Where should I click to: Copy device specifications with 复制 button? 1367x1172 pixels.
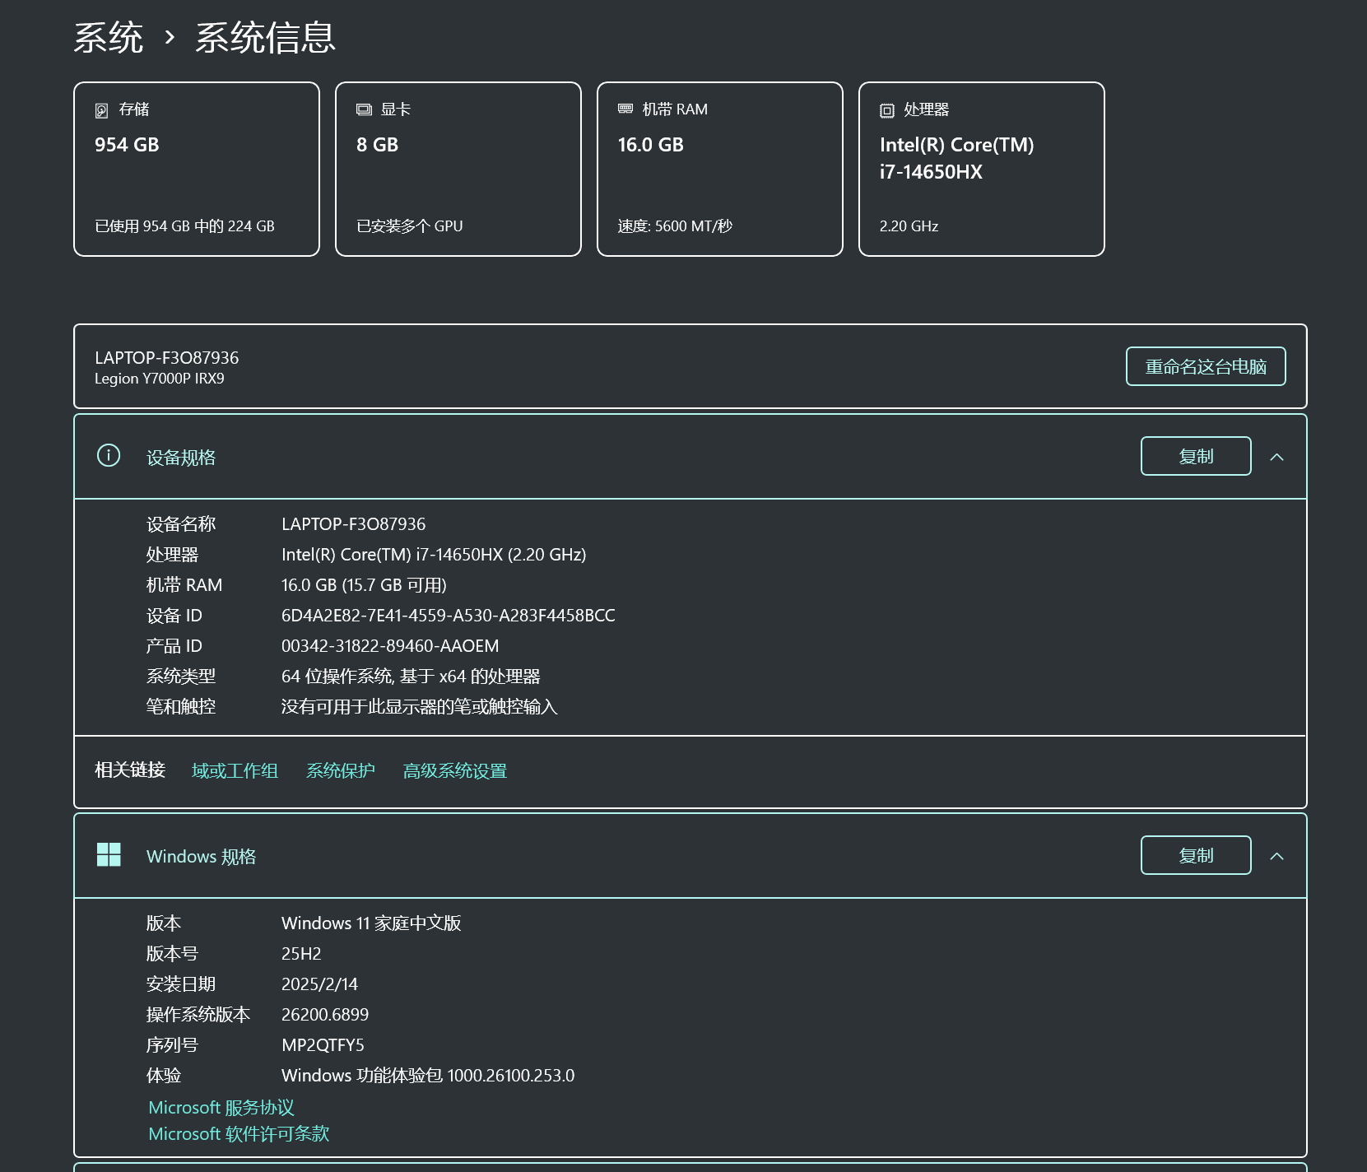coord(1195,456)
